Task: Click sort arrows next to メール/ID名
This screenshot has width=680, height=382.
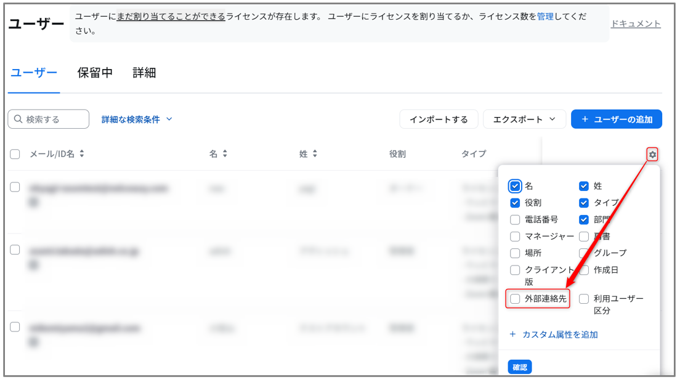Action: click(82, 154)
